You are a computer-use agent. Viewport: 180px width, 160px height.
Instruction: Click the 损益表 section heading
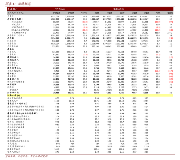(x=11, y=49)
